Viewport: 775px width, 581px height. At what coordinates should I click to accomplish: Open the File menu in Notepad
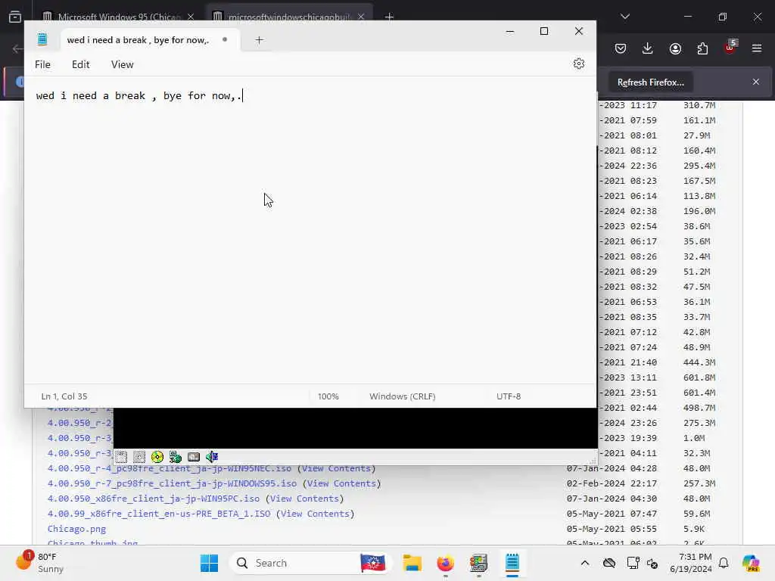point(42,64)
